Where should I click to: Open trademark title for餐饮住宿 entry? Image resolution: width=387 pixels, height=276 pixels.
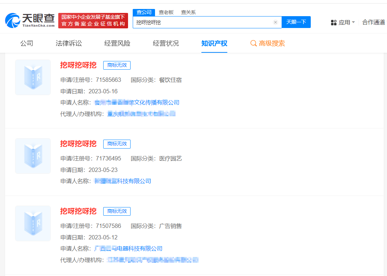78,65
